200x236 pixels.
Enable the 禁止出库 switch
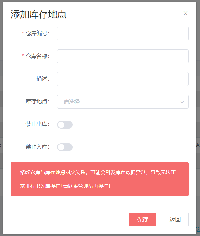click(x=65, y=124)
